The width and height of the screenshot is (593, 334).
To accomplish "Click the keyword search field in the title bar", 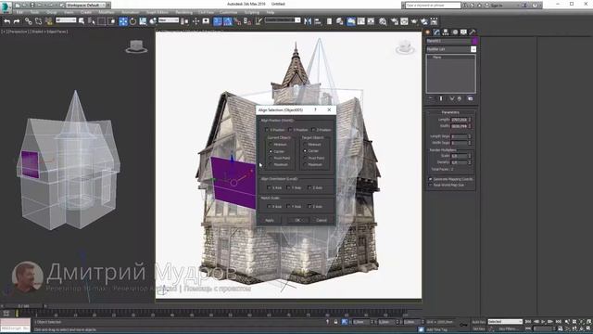I will tap(434, 6).
